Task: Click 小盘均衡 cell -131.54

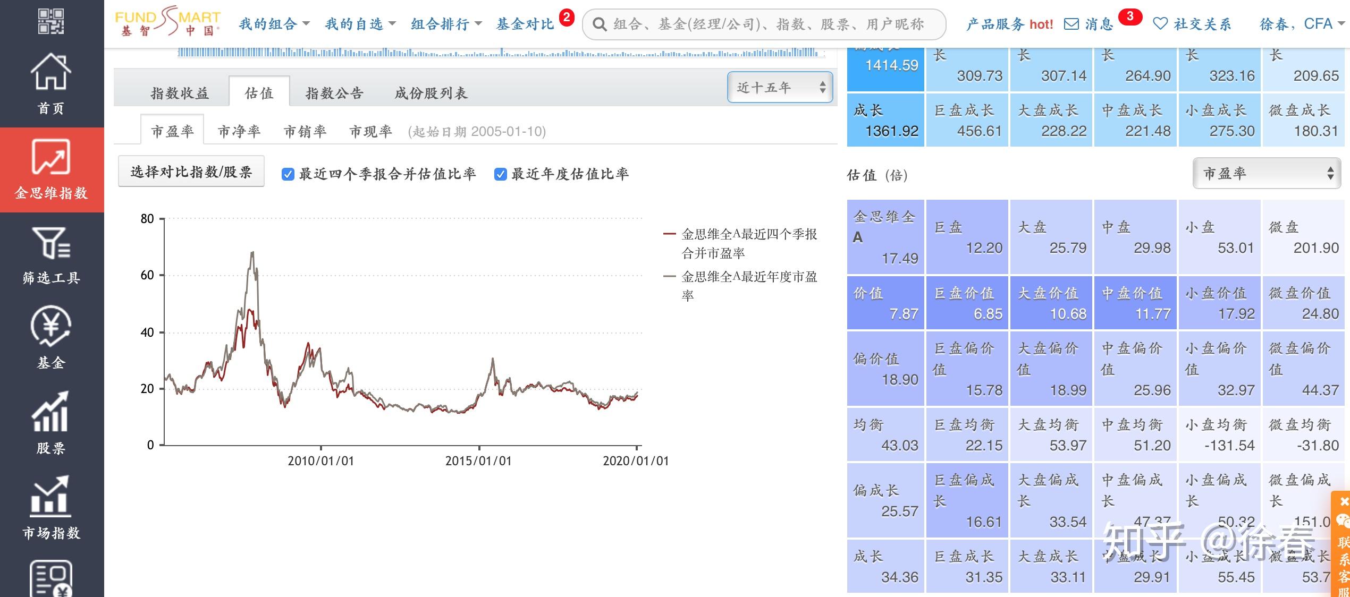Action: [x=1219, y=434]
